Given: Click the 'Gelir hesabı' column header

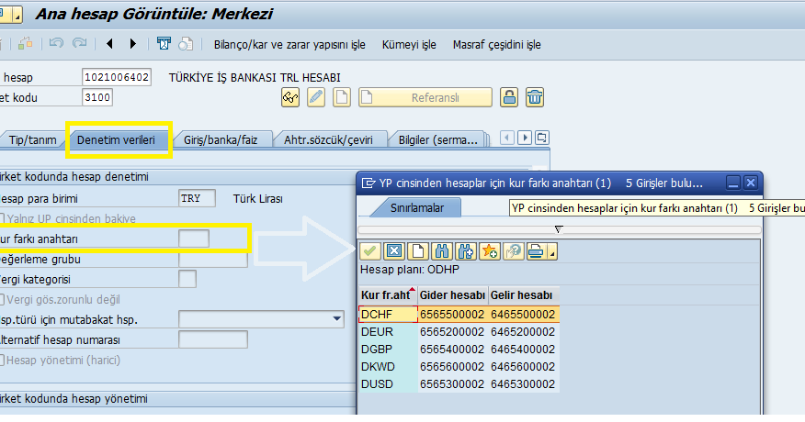Looking at the screenshot, I should tap(523, 295).
